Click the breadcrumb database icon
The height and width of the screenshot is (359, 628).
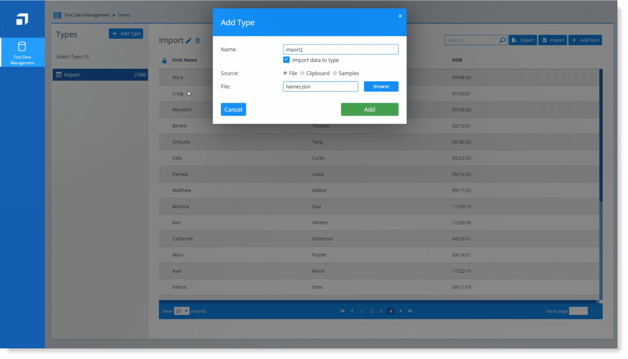[x=57, y=15]
